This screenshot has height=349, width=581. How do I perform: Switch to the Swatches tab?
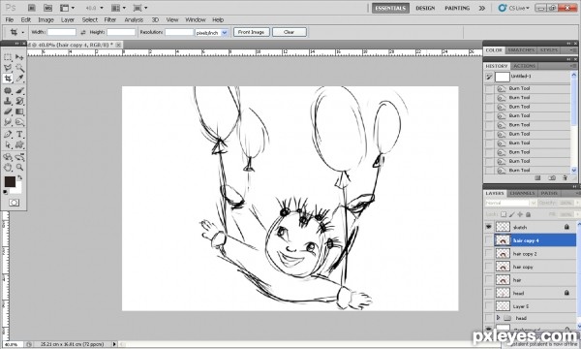[x=521, y=50]
